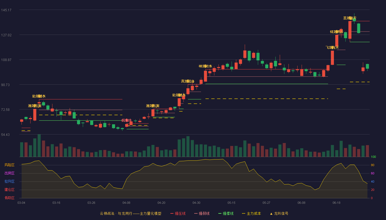This screenshot has height=220, width=386.
Task: Click the 60 indicator scale value
Action: 372,174
